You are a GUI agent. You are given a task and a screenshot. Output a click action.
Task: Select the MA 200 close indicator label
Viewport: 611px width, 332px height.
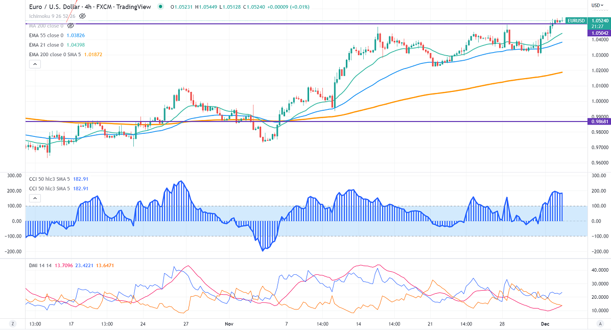tap(46, 26)
